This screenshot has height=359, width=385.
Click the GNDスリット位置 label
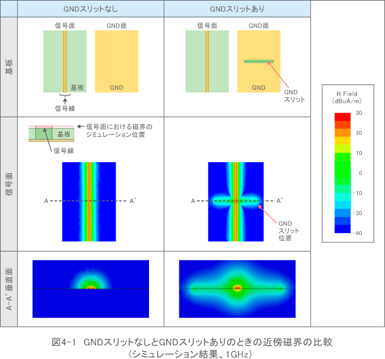click(x=285, y=231)
